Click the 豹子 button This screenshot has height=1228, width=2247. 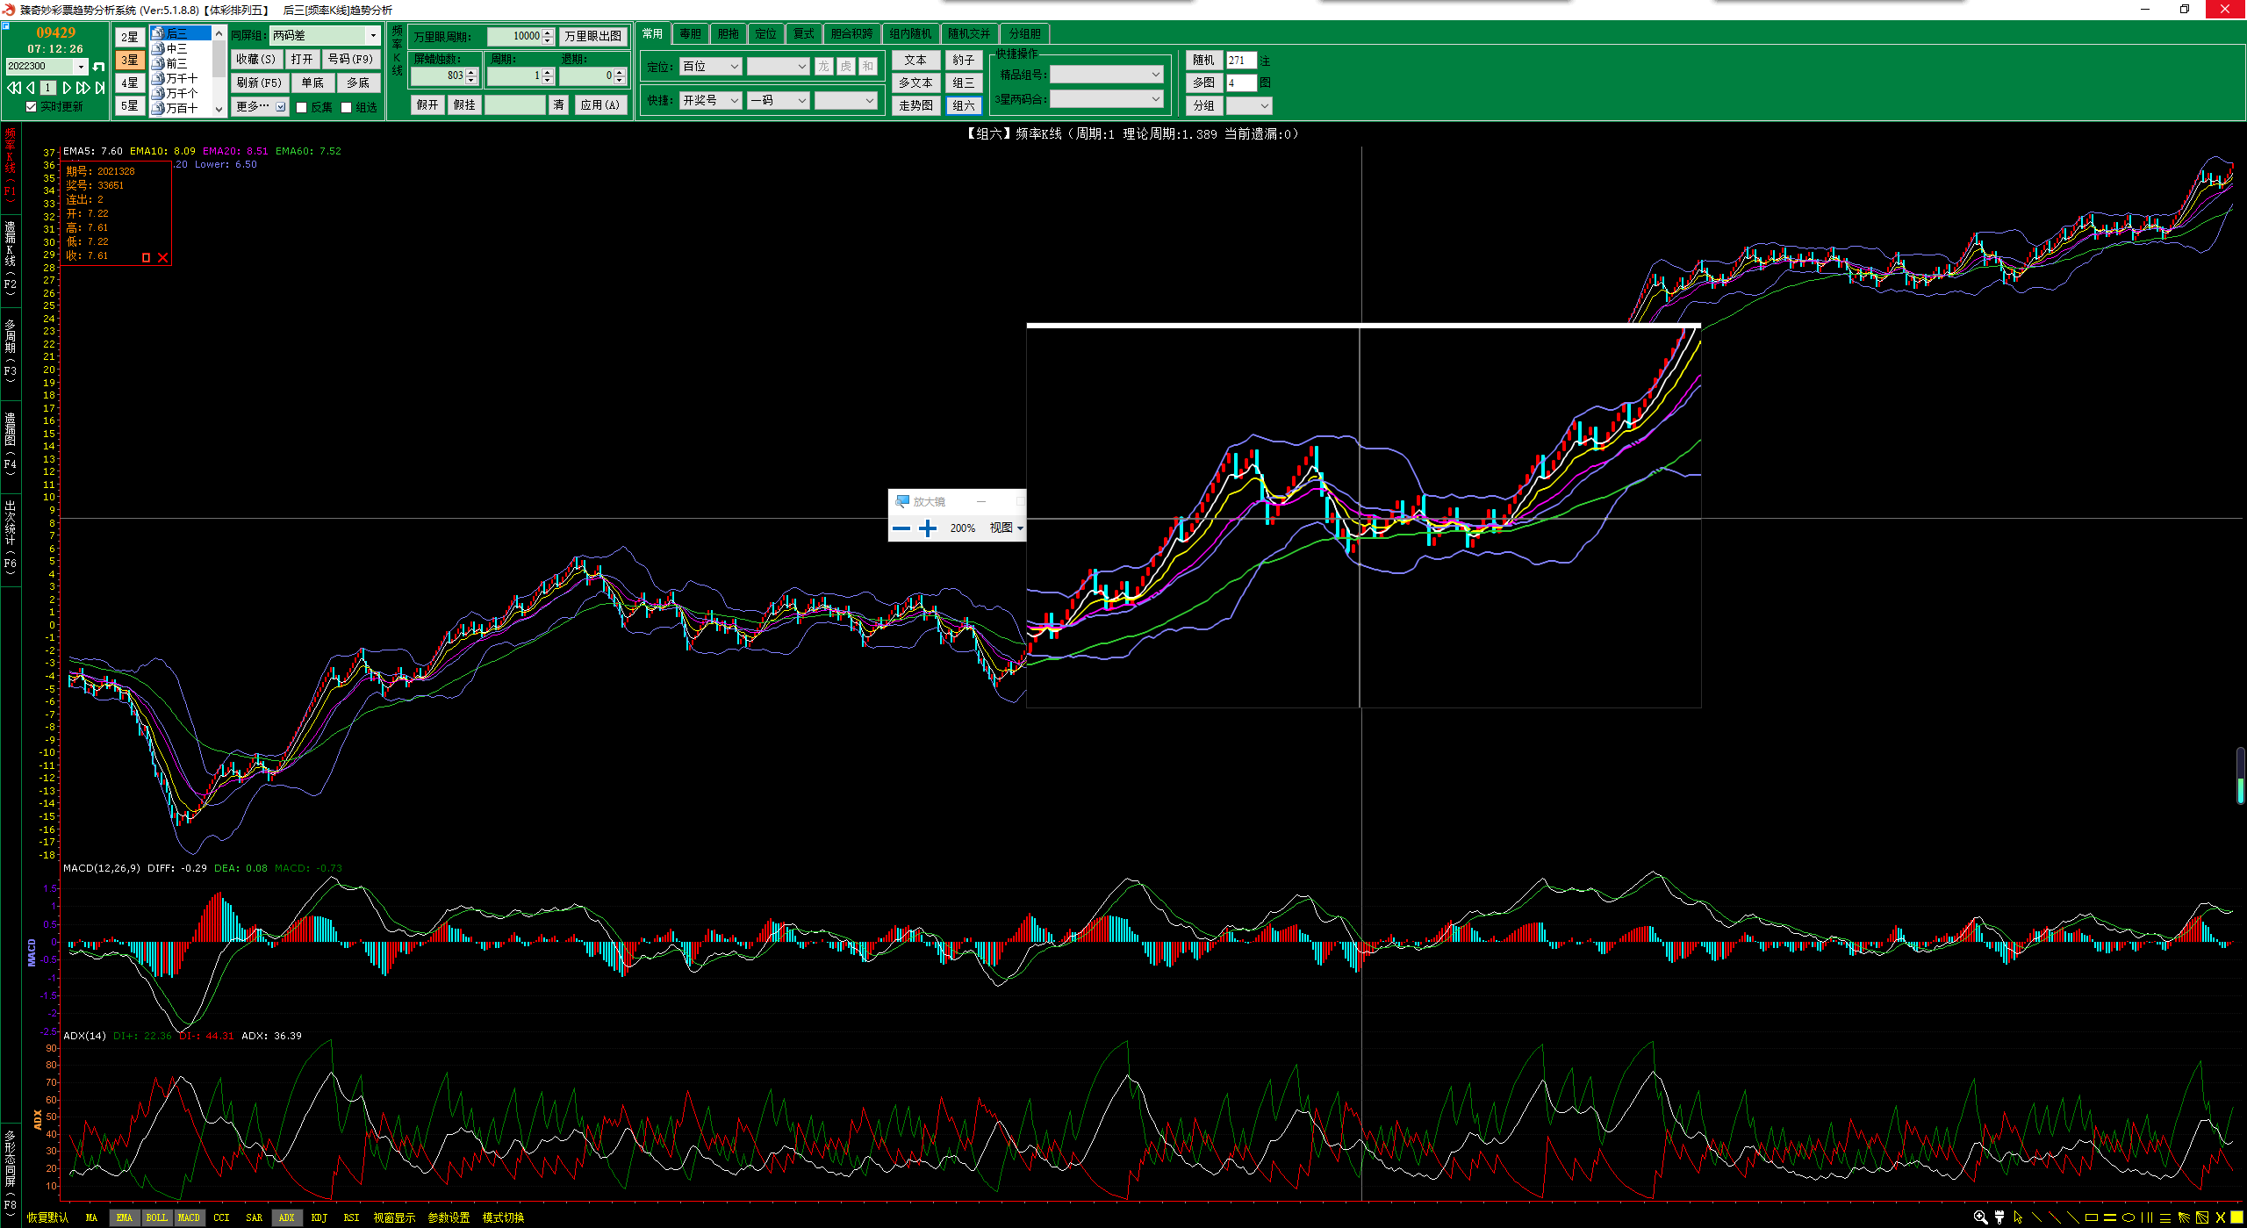pos(964,60)
